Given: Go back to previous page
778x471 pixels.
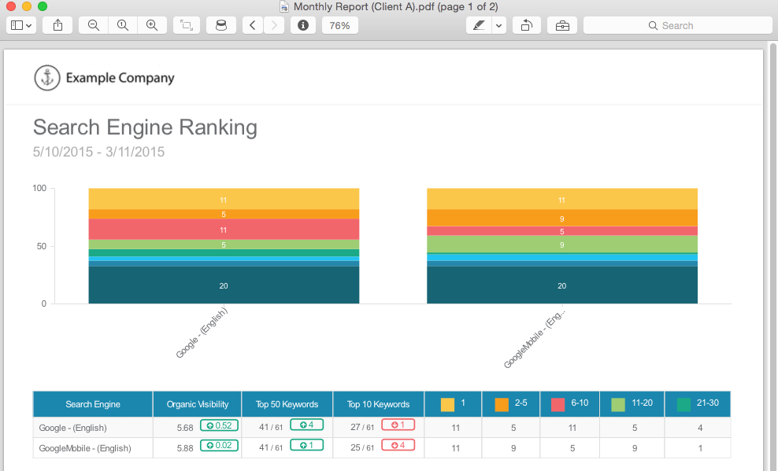Looking at the screenshot, I should (252, 25).
